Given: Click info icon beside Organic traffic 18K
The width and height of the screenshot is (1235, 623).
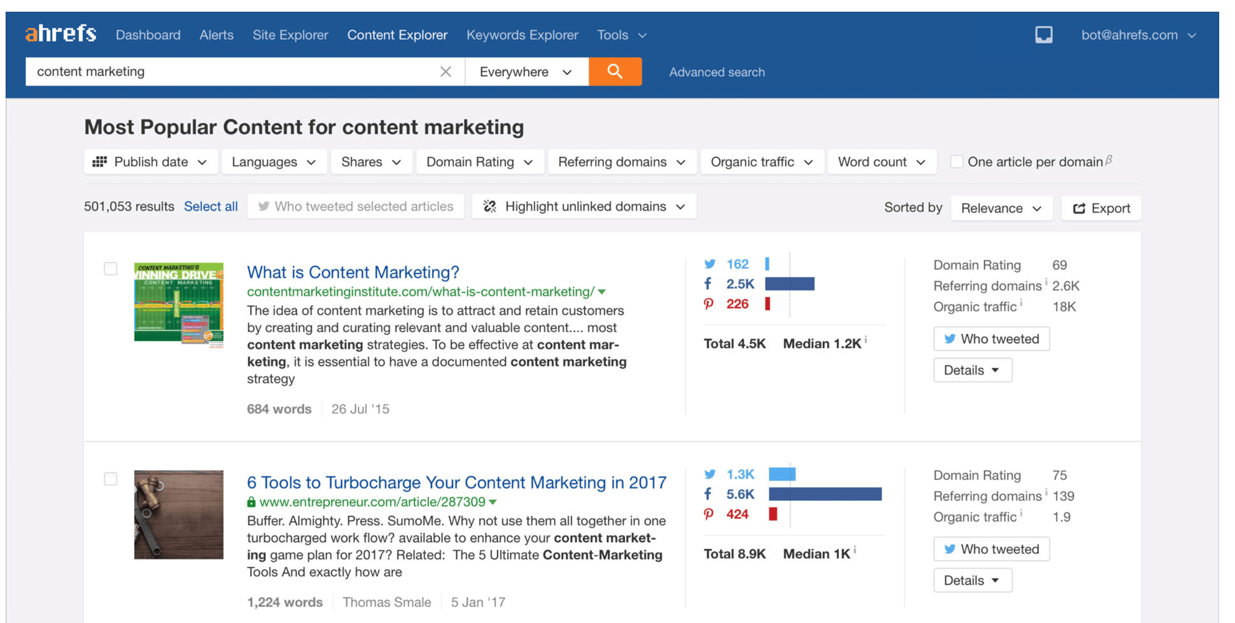Looking at the screenshot, I should pos(1021,303).
